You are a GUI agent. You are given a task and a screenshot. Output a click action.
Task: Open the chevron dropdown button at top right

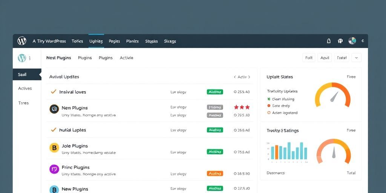click(357, 58)
